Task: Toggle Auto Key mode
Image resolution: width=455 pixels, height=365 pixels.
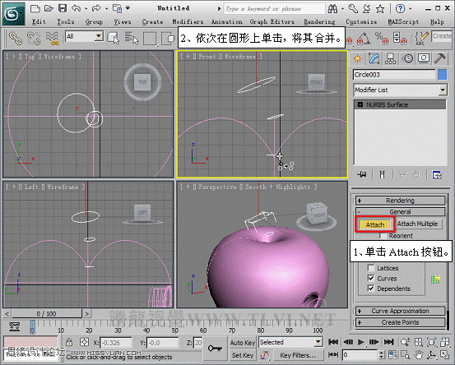Action: (242, 343)
